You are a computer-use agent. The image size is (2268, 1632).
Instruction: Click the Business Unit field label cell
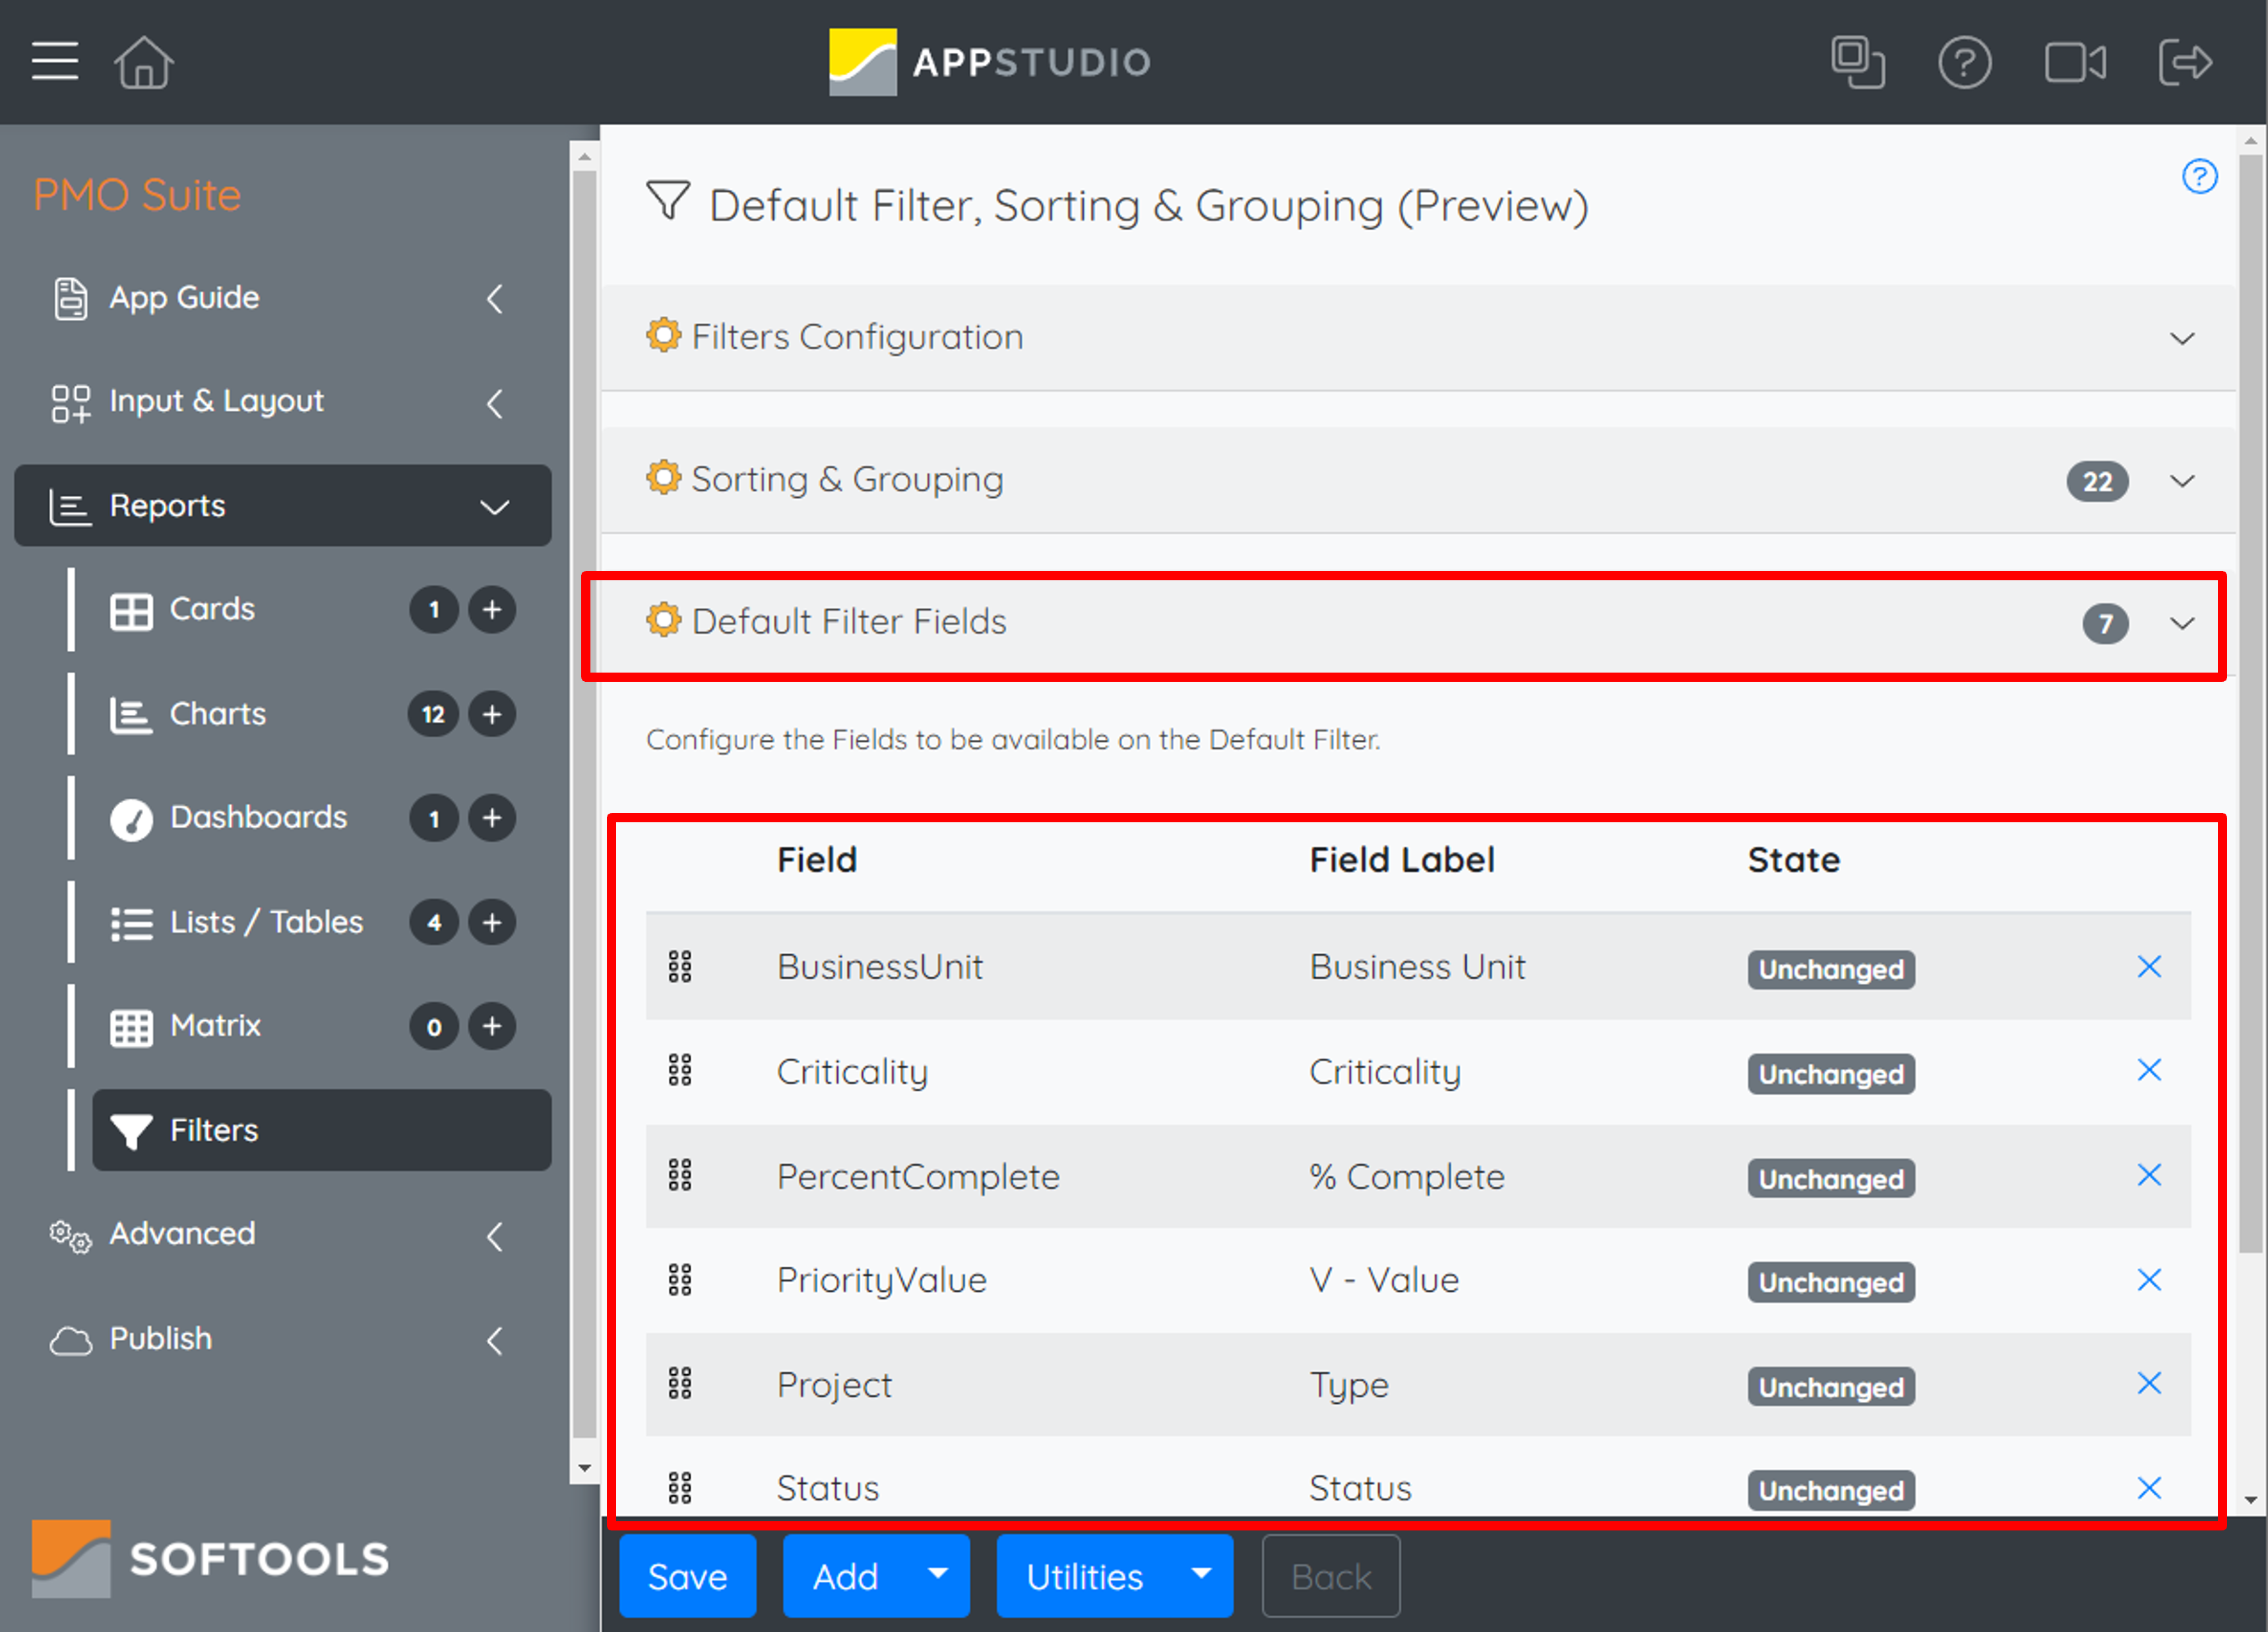point(1417,967)
